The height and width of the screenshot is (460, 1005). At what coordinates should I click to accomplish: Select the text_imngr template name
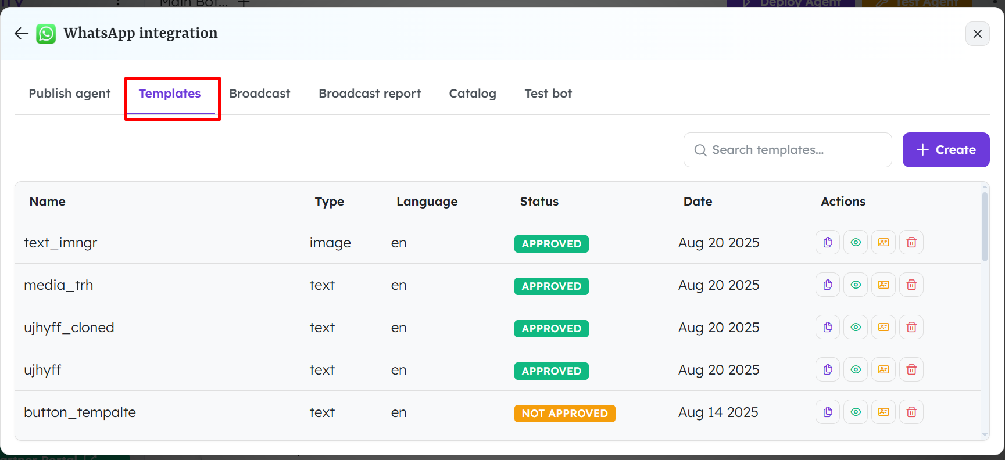click(x=60, y=243)
